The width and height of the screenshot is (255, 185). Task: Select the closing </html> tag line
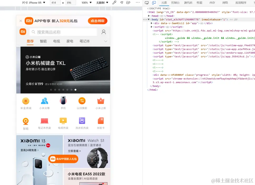(x=153, y=90)
